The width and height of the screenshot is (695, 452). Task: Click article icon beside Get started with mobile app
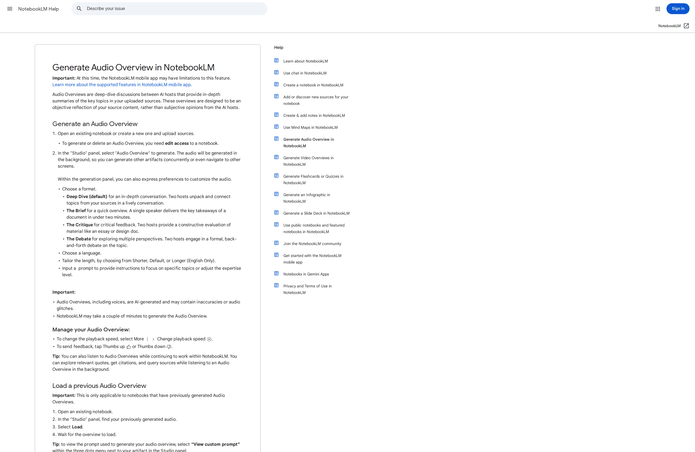coord(276,255)
